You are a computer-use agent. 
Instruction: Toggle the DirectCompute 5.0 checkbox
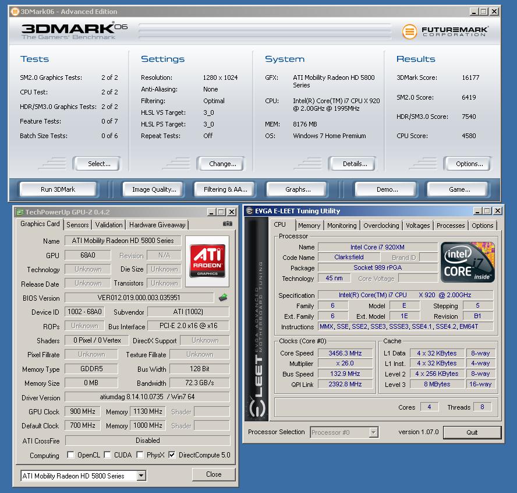coord(171,455)
